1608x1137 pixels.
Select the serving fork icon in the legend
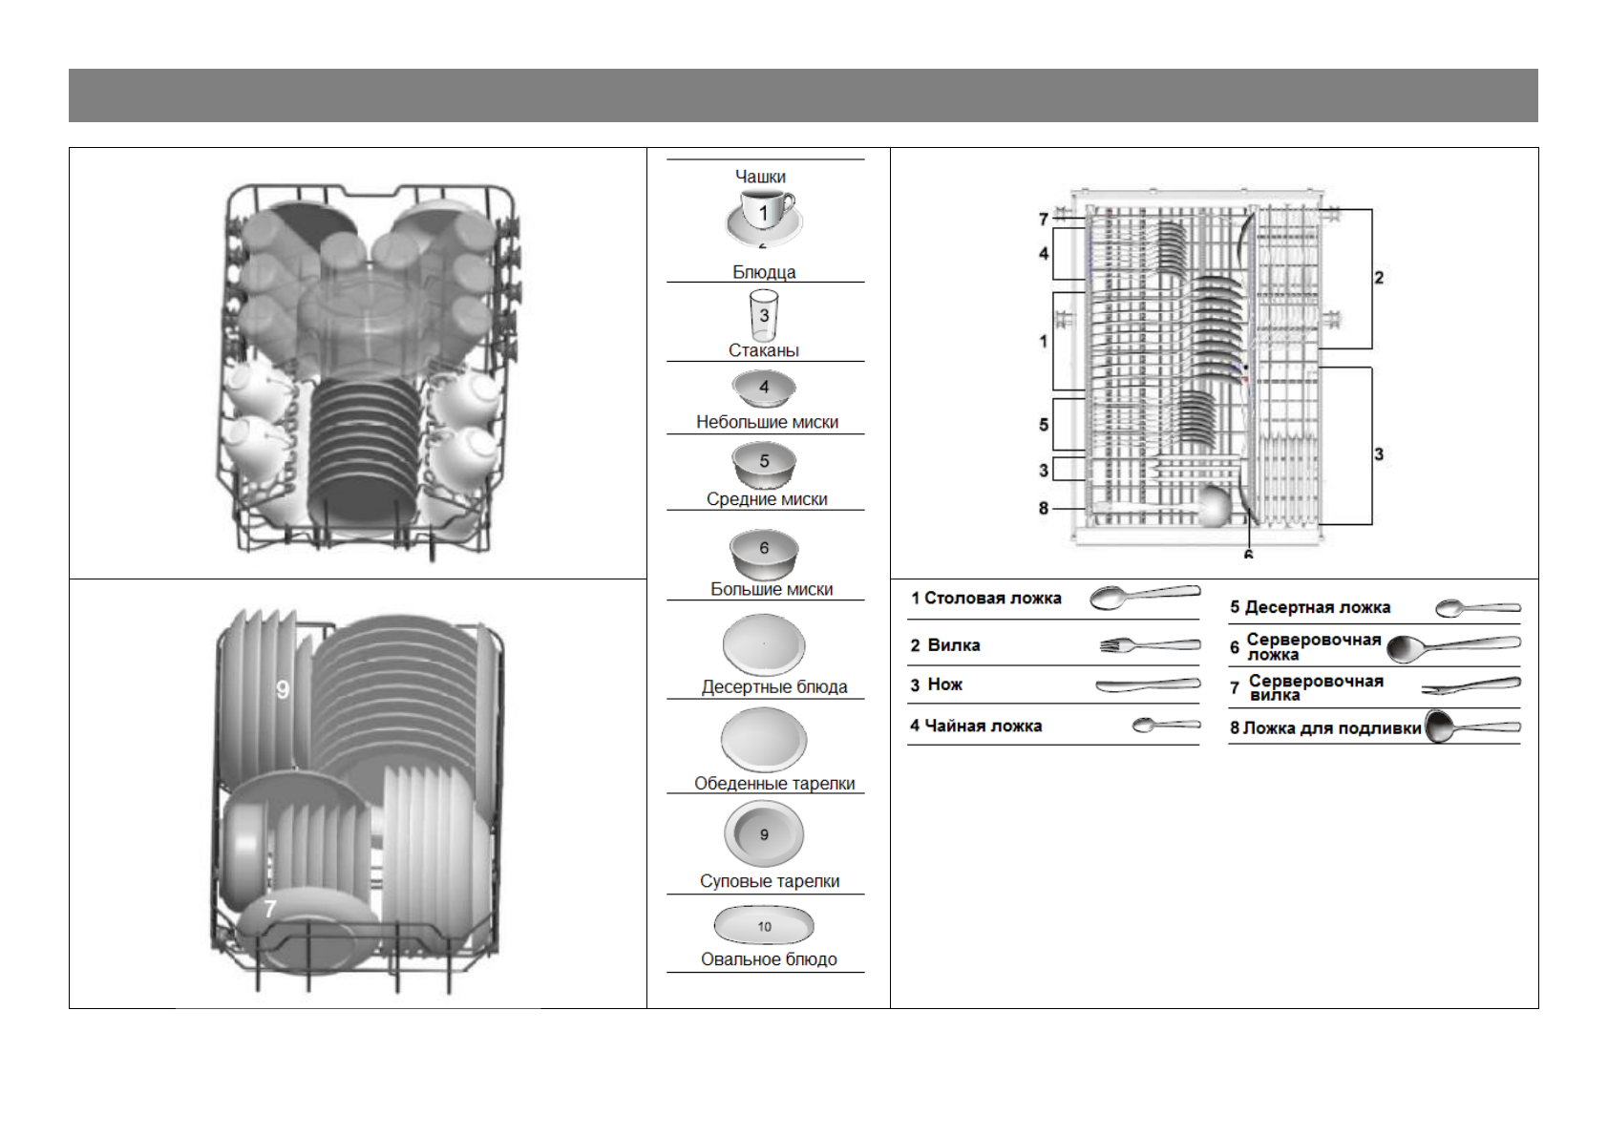[1470, 686]
